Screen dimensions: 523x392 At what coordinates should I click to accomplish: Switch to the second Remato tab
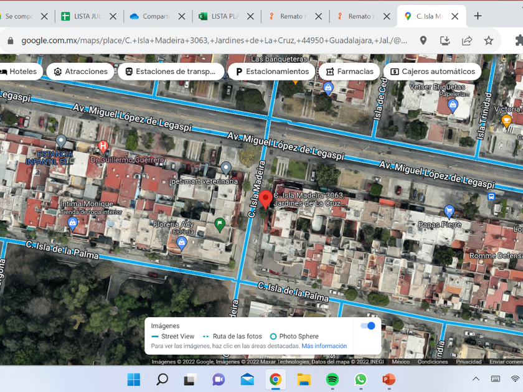tap(362, 16)
